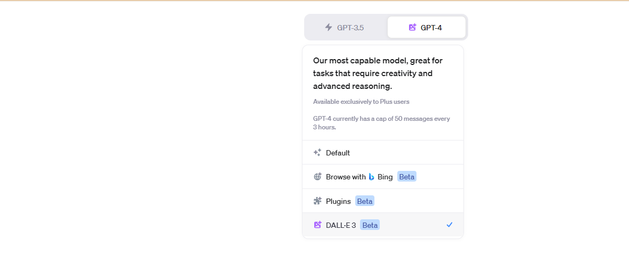Choose the Default mode option
The height and width of the screenshot is (280, 629).
tap(338, 153)
